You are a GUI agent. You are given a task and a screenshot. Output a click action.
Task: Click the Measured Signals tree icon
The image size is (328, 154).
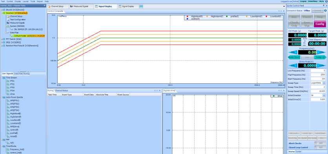pos(9,23)
